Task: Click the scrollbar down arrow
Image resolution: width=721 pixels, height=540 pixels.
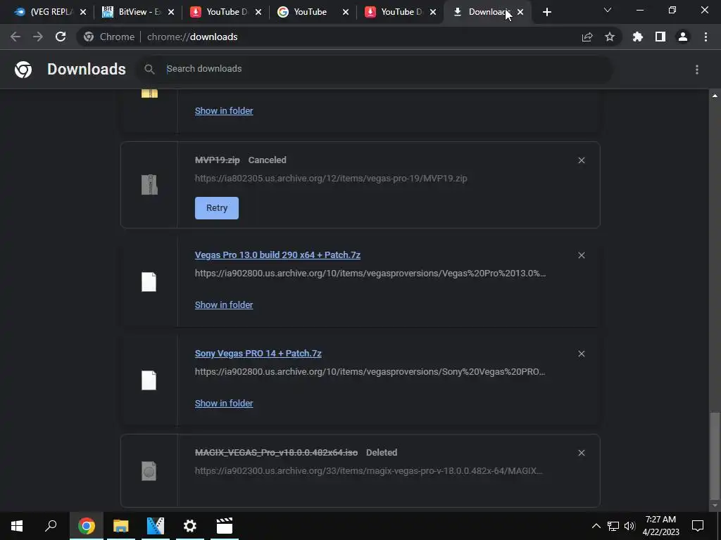Action: (x=715, y=506)
